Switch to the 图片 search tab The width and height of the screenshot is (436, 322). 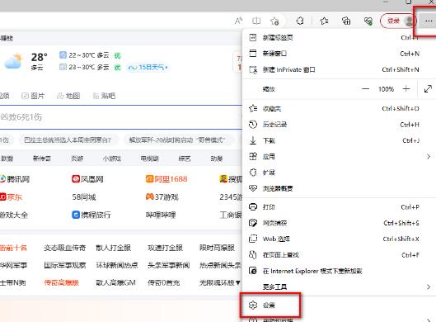pos(33,96)
